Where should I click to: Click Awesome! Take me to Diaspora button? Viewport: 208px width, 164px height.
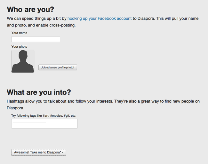pos(39,152)
